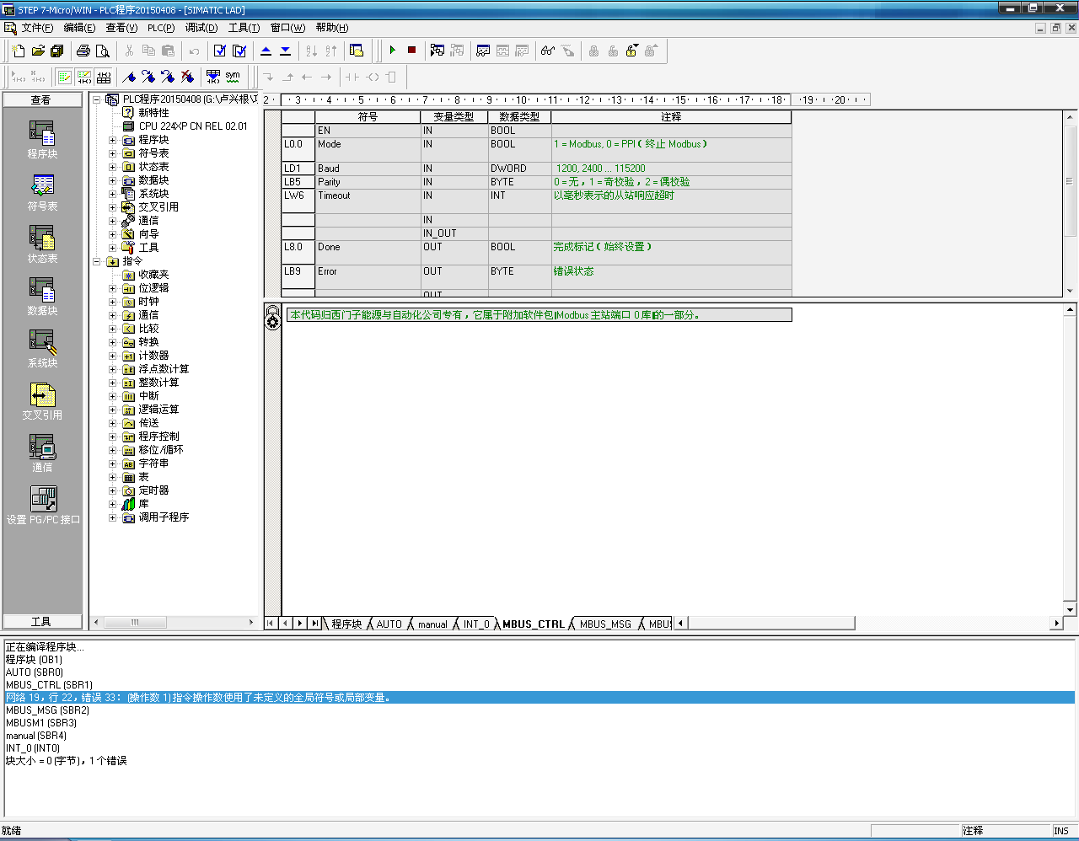Image resolution: width=1079 pixels, height=841 pixels.
Task: Expand the 程序块 tree node
Action: pos(113,140)
